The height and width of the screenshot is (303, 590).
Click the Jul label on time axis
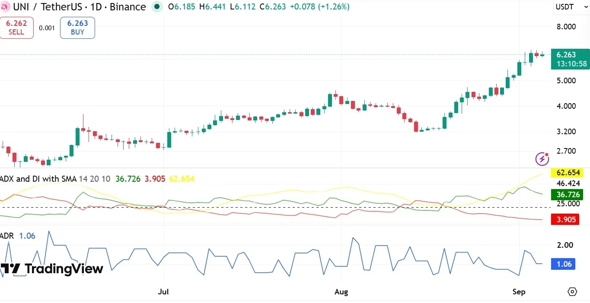coord(163,292)
